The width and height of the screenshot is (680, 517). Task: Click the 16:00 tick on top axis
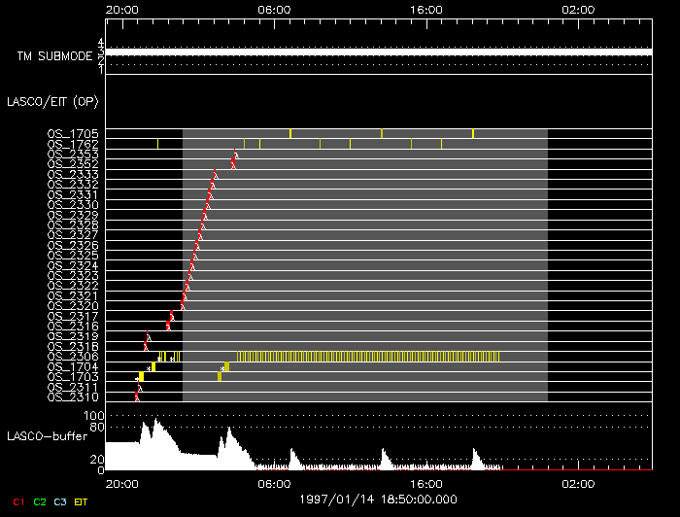click(426, 9)
